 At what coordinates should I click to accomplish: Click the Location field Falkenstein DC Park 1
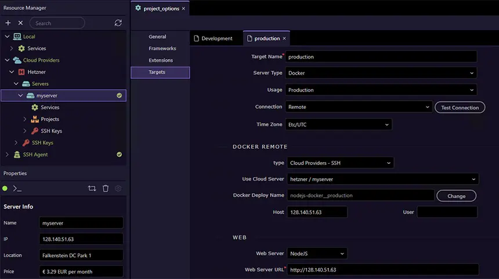(81, 255)
